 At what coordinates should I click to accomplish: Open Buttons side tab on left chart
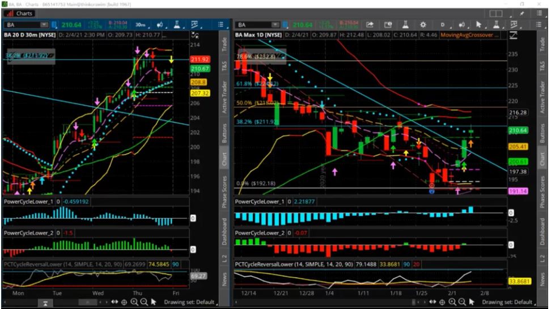pos(224,133)
